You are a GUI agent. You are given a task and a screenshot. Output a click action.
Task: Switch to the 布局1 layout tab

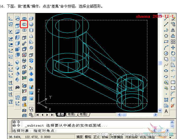coord(71,114)
